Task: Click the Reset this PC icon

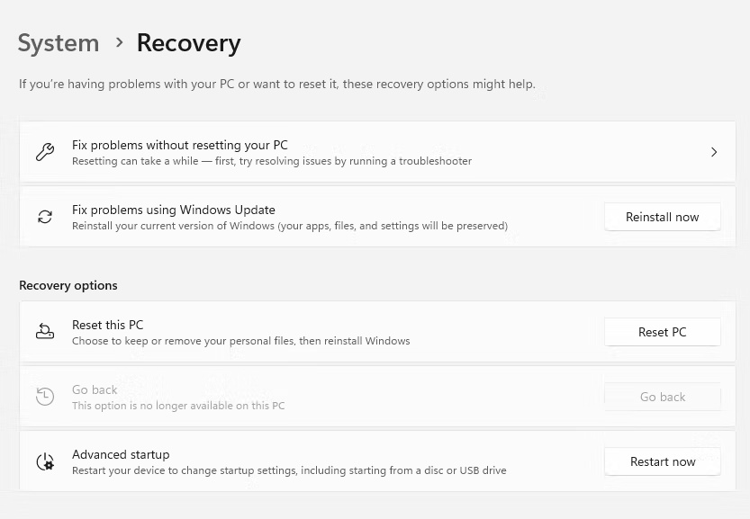Action: [x=45, y=332]
